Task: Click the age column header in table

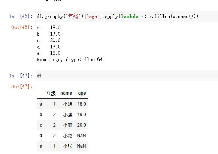Action: [x=82, y=93]
